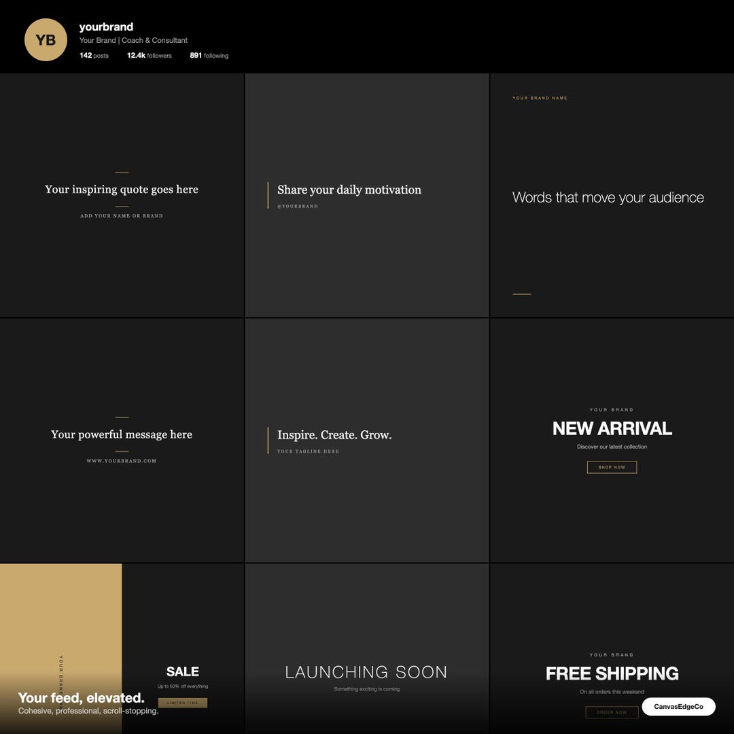734x734 pixels.
Task: Open the yourbrand username link
Action: point(106,27)
